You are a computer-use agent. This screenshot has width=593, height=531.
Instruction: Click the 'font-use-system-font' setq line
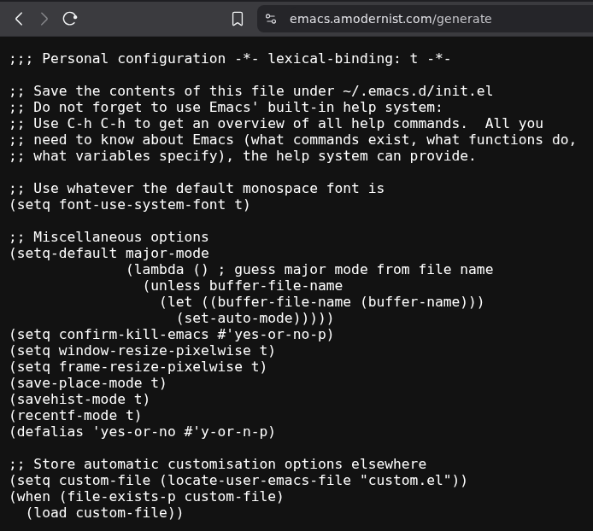coord(130,205)
